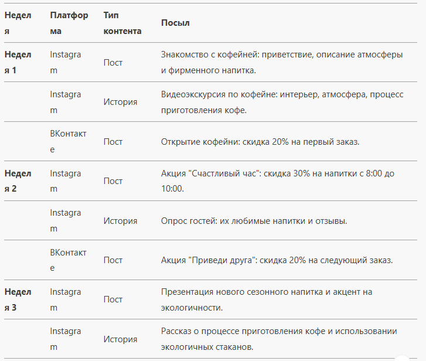Screen dimensions: 426x361
Task: Click the "Опрос гостей" message cell
Action: click(x=254, y=221)
